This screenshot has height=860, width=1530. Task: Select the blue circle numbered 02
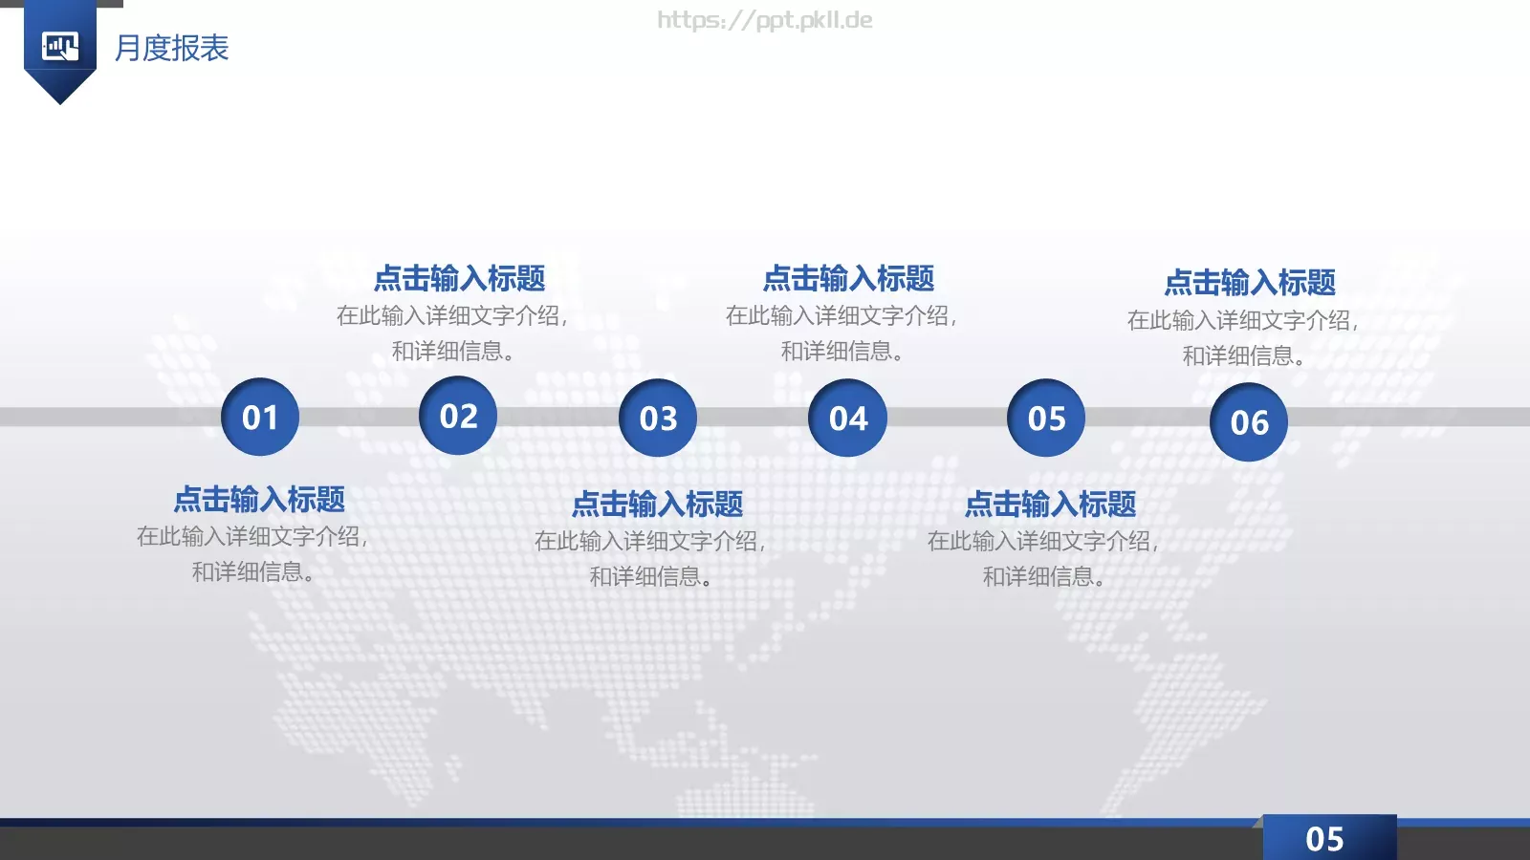tap(458, 415)
